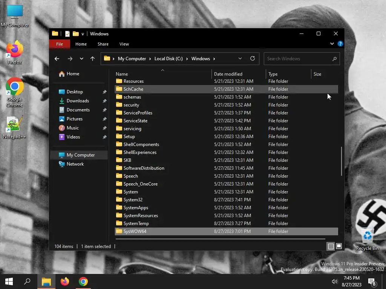Open taskbar search
This screenshot has width=386, height=289.
[27, 281]
